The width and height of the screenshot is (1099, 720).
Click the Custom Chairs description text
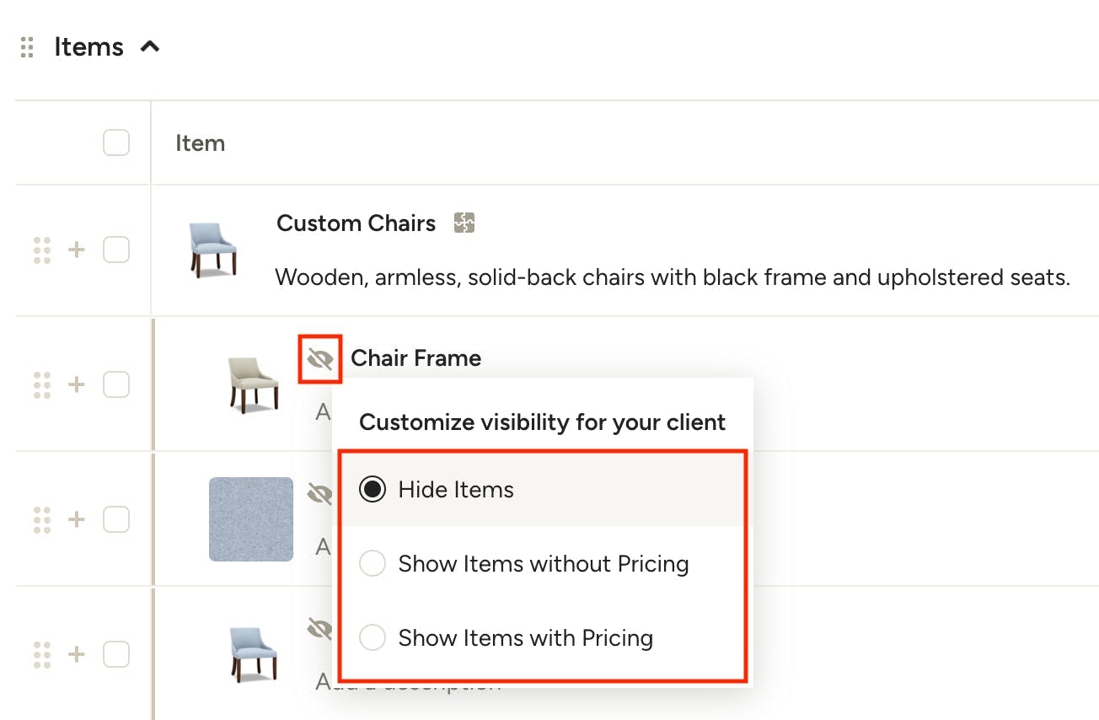pyautogui.click(x=673, y=277)
